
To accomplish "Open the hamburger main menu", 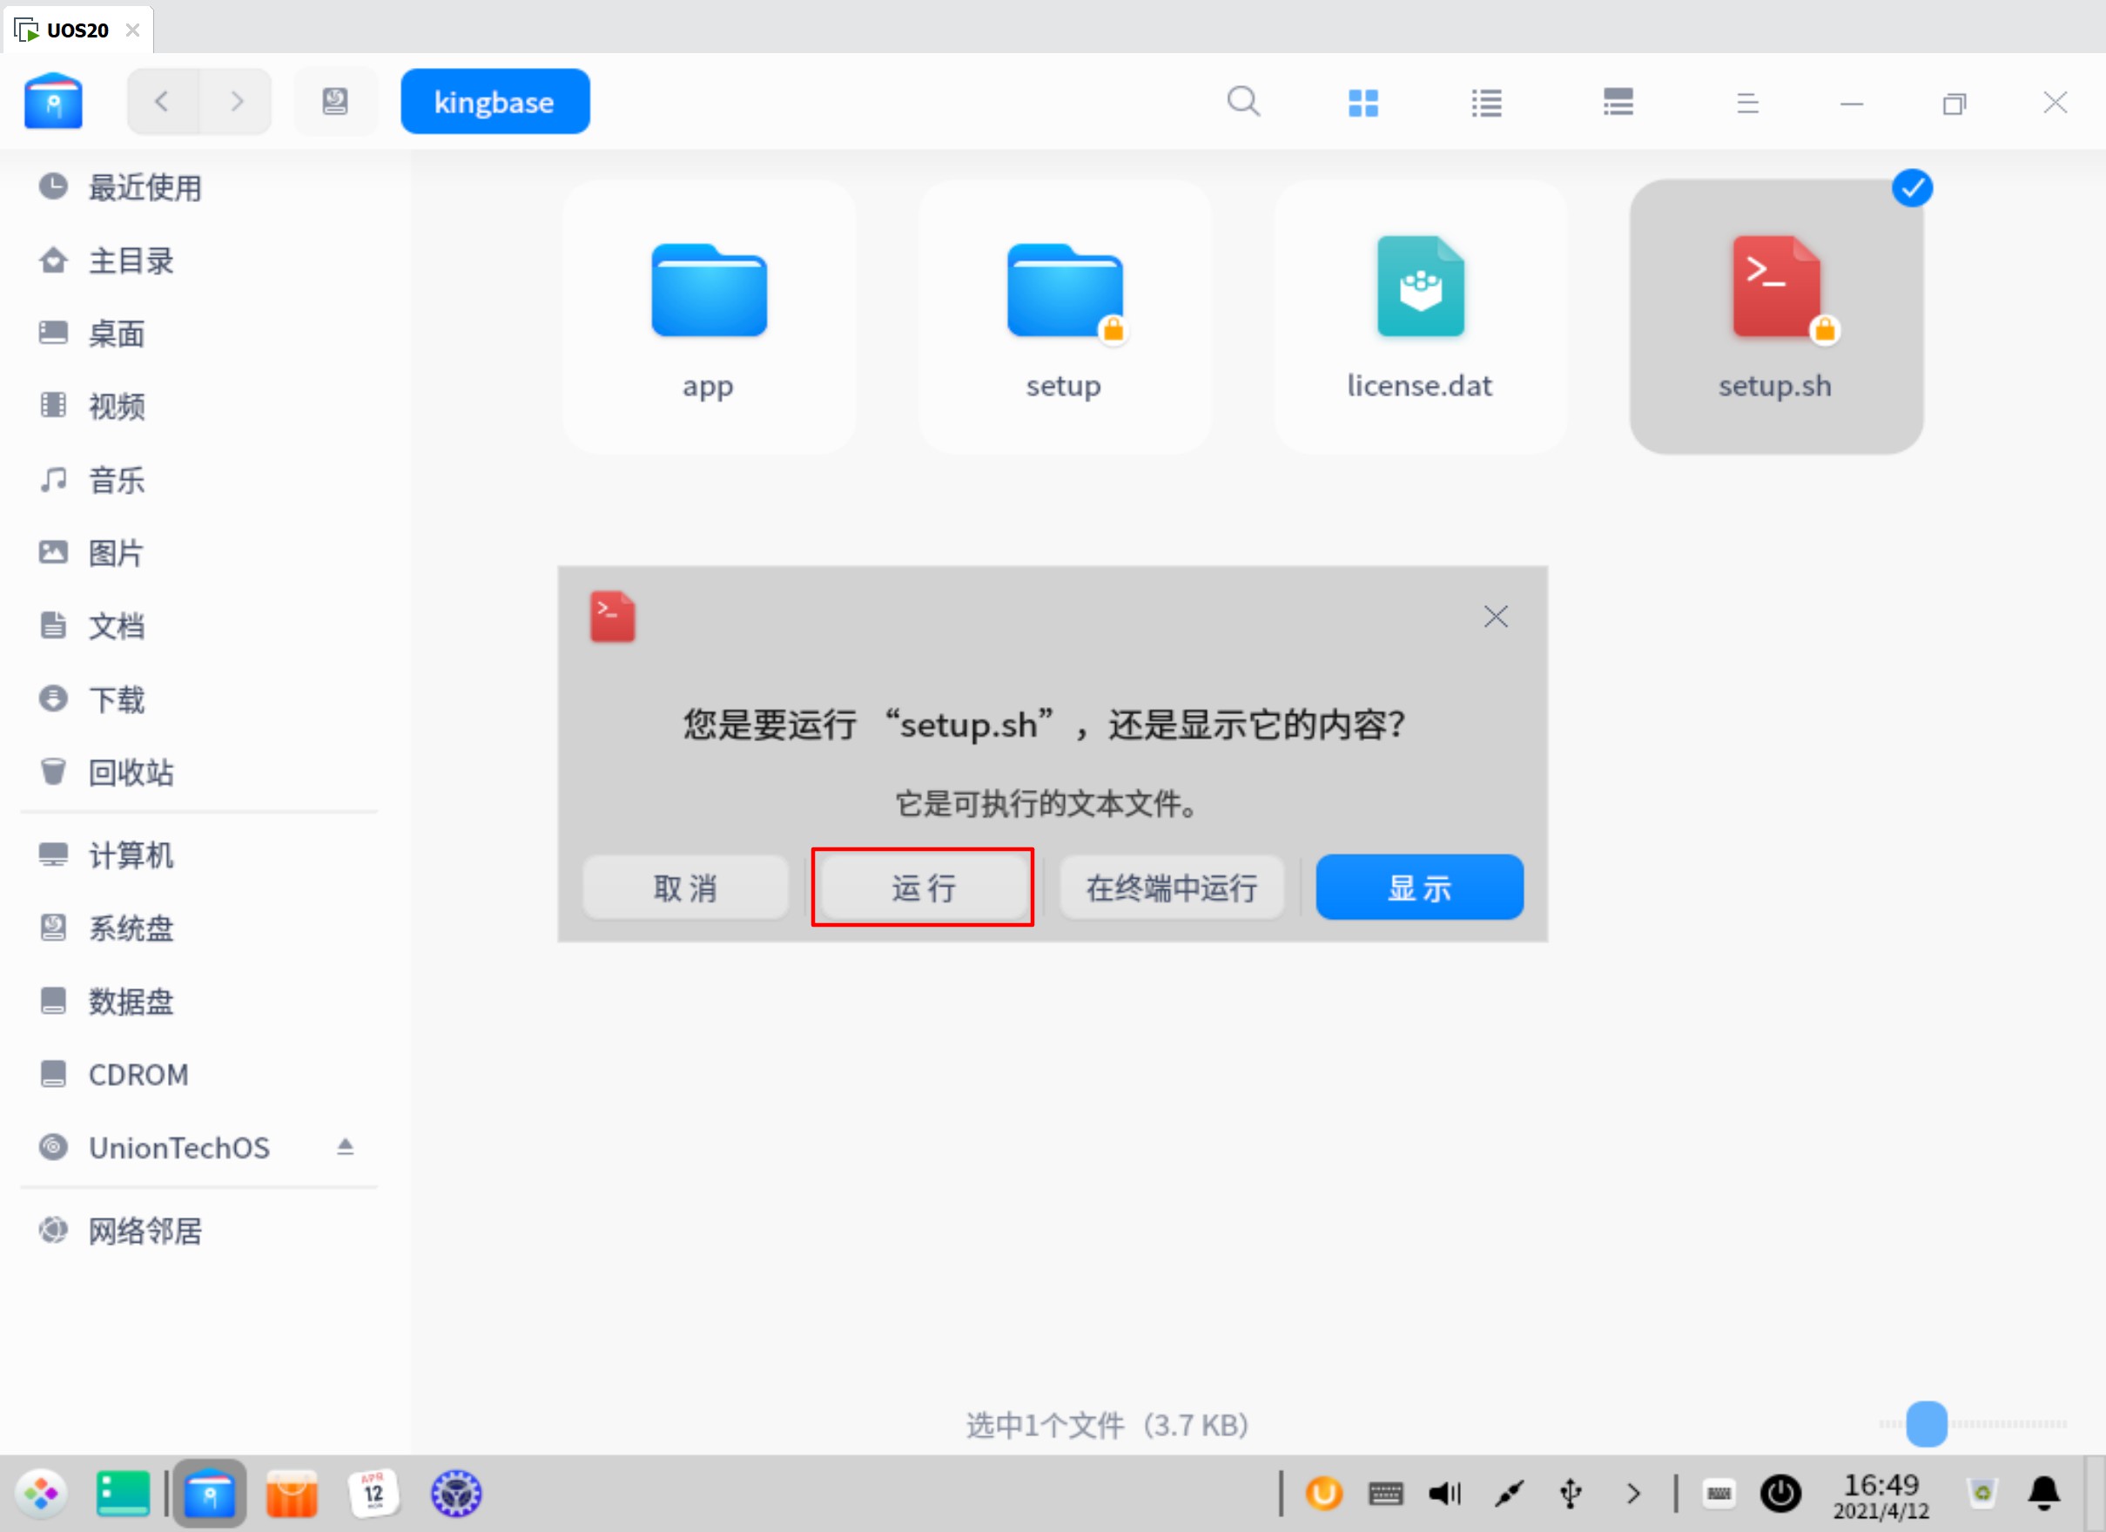I will click(1746, 102).
